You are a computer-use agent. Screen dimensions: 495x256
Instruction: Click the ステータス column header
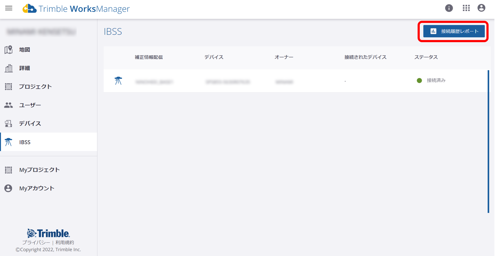click(x=426, y=57)
